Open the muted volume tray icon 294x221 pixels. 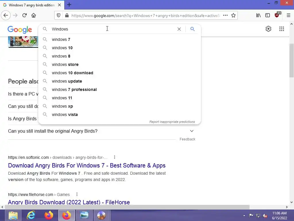point(265,216)
